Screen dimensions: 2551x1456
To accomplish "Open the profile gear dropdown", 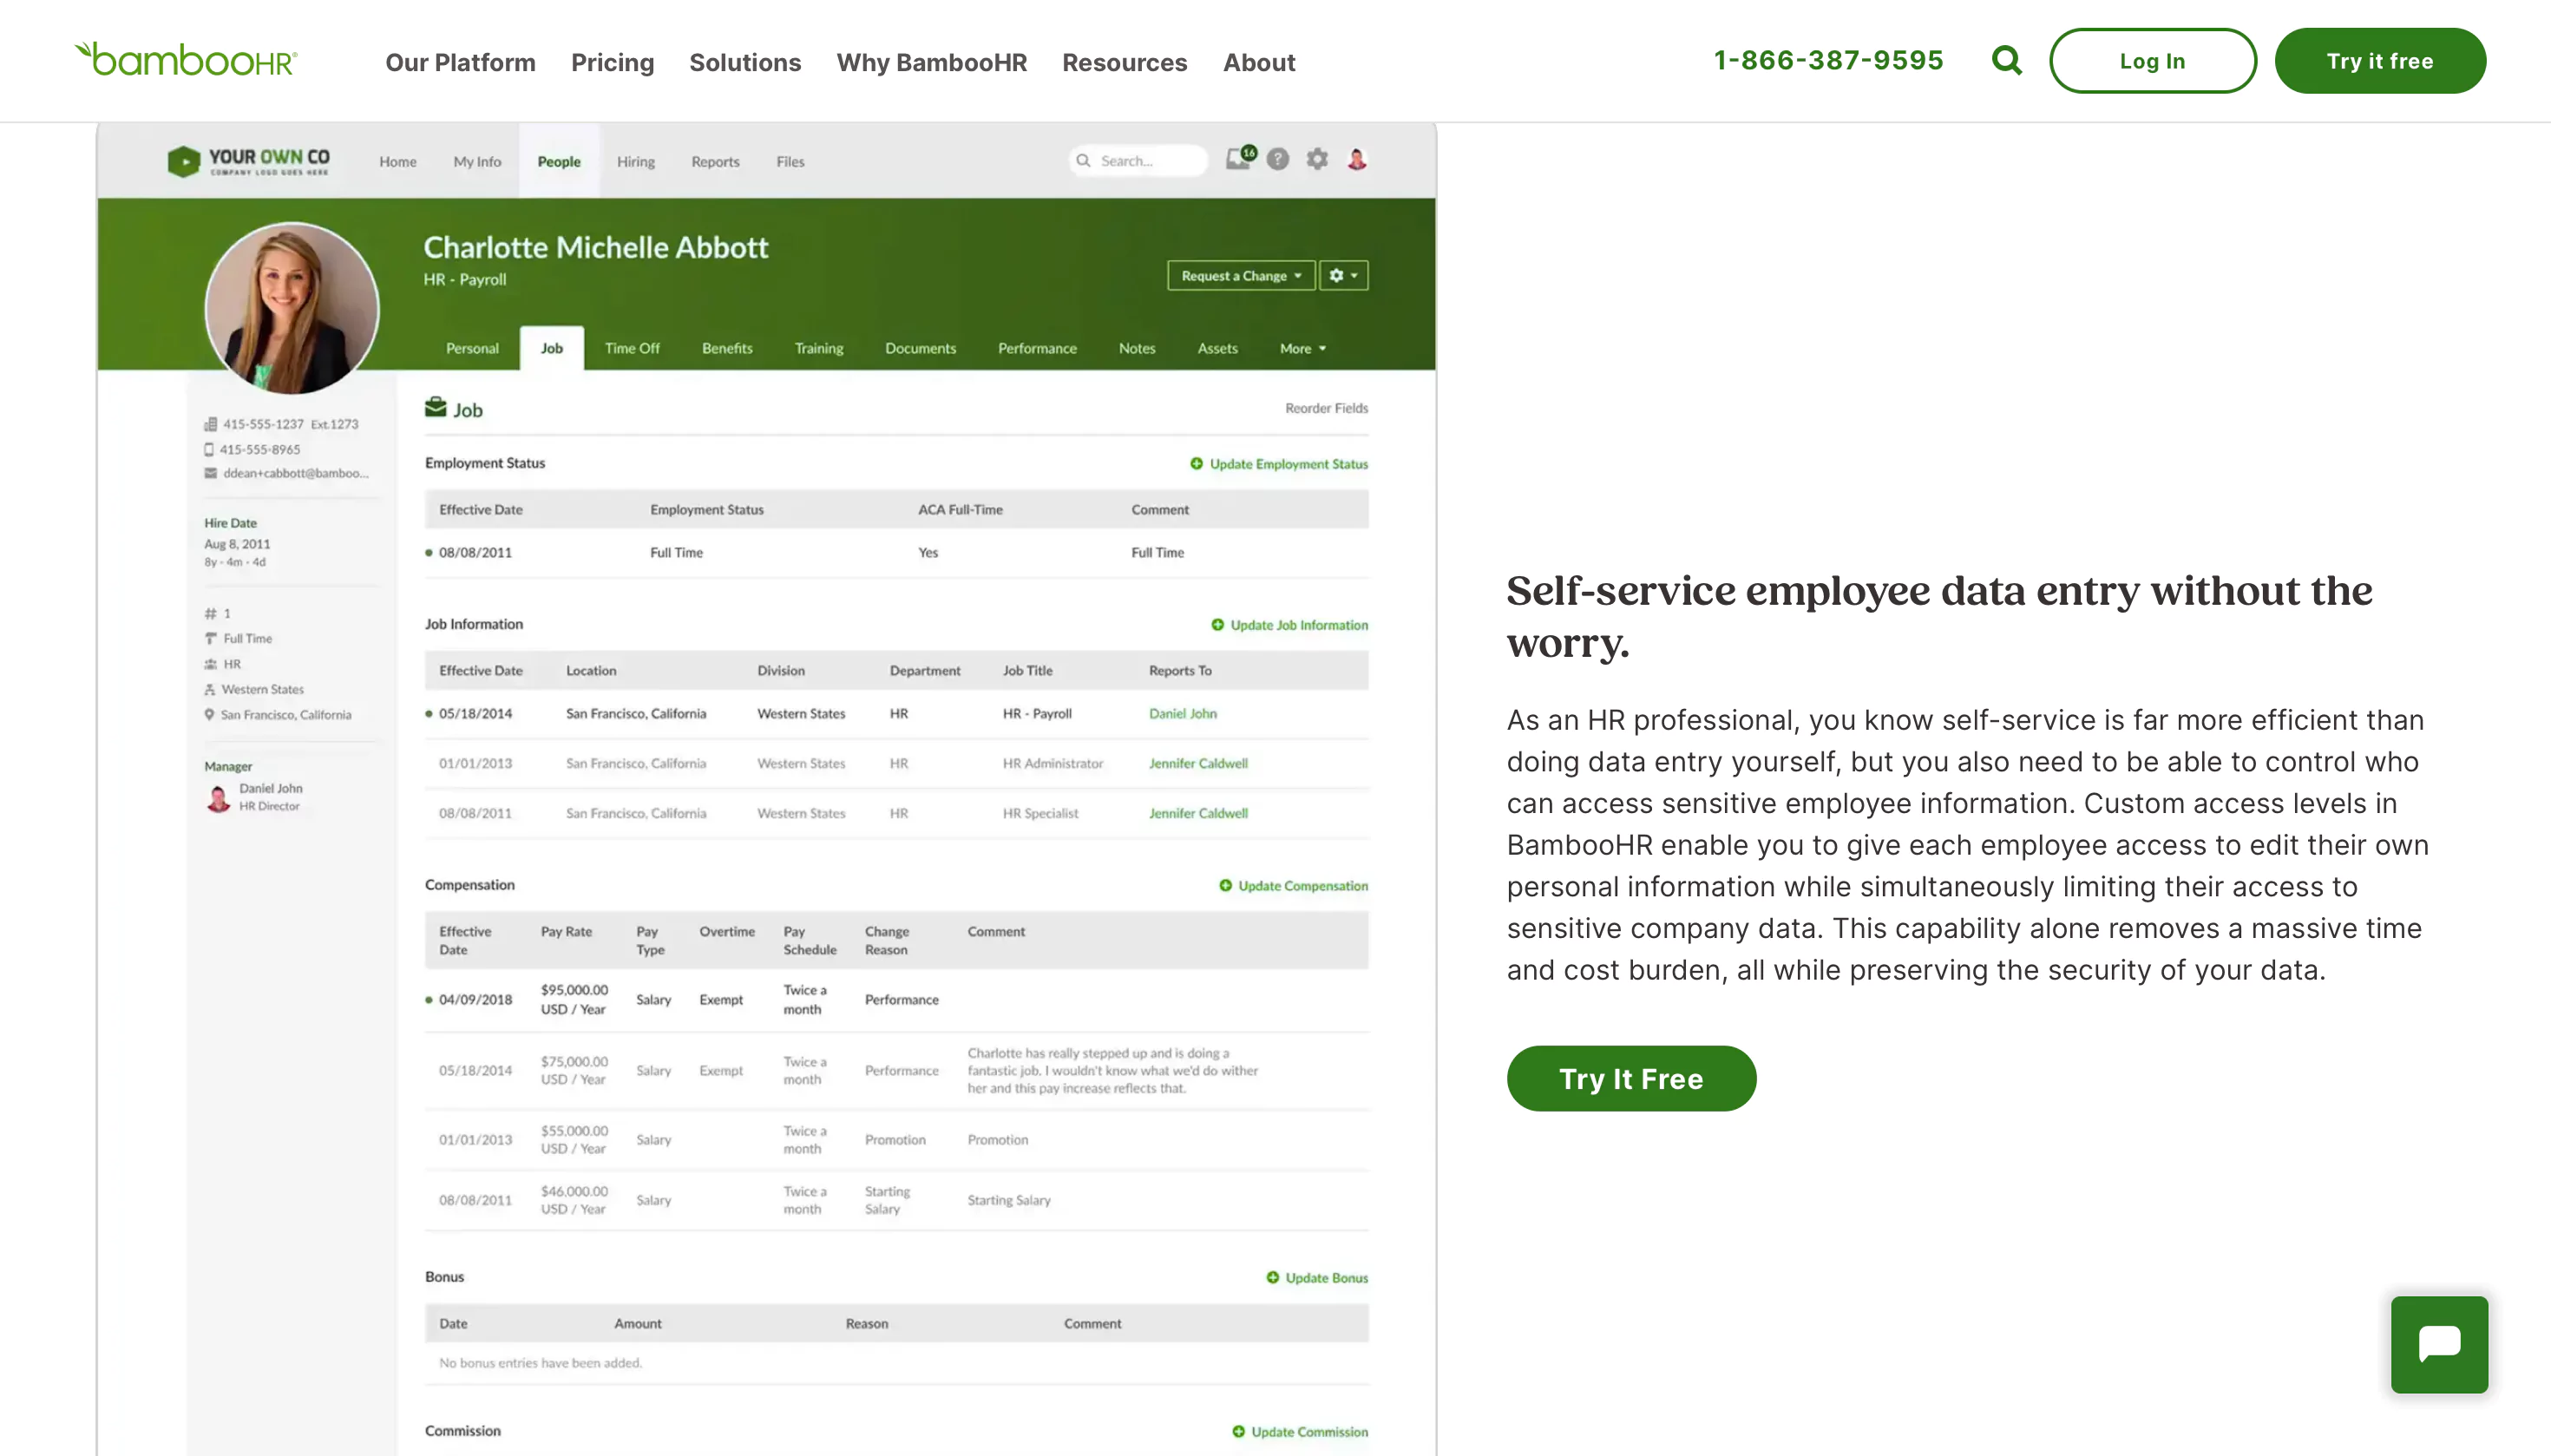I will 1343,275.
